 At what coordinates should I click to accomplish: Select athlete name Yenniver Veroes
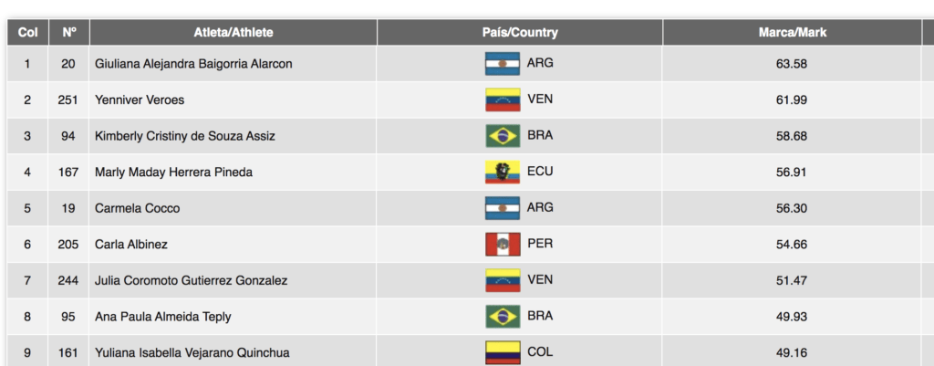point(140,100)
